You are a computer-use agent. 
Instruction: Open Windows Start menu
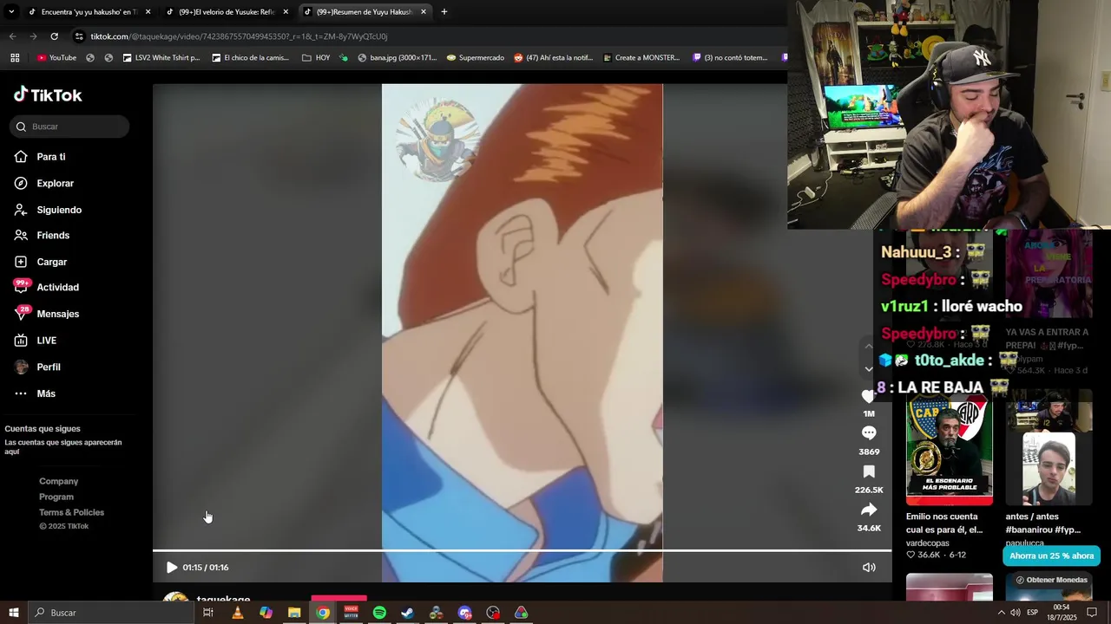(x=14, y=613)
